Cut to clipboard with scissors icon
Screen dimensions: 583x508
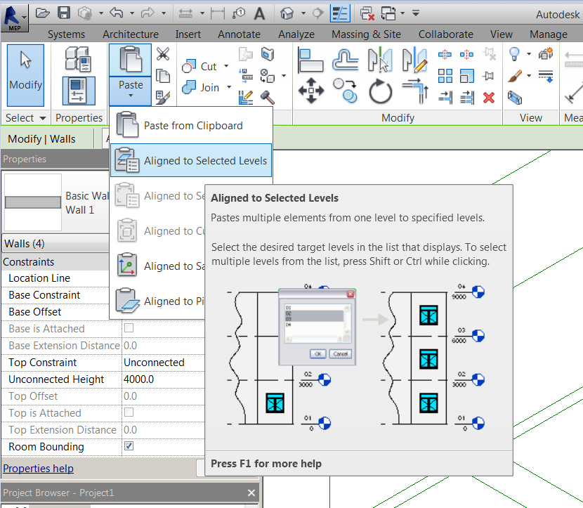tap(163, 54)
